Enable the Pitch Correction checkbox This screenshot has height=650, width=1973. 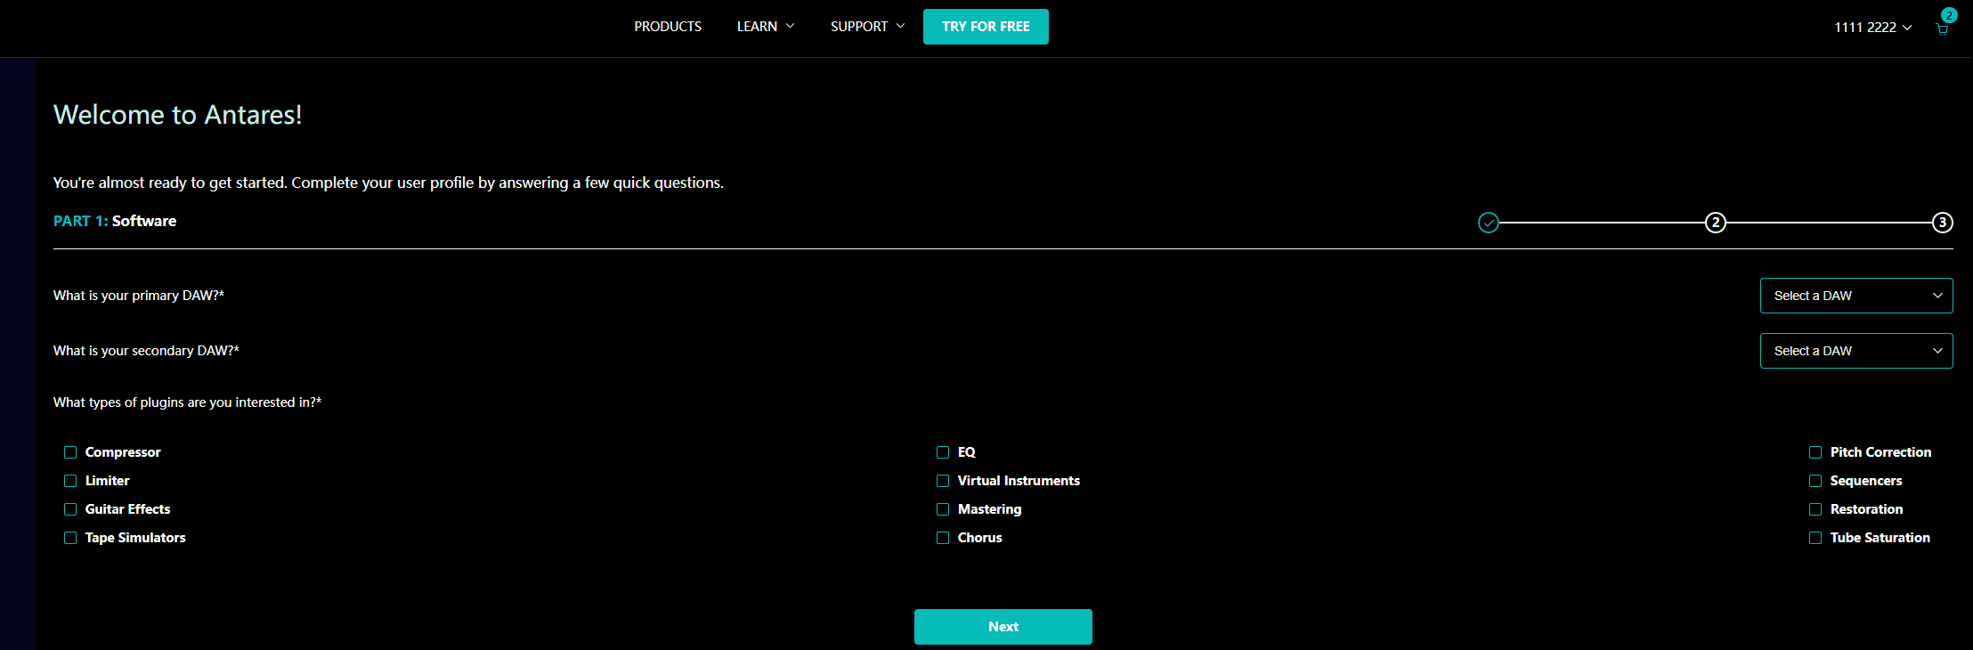pos(1815,452)
